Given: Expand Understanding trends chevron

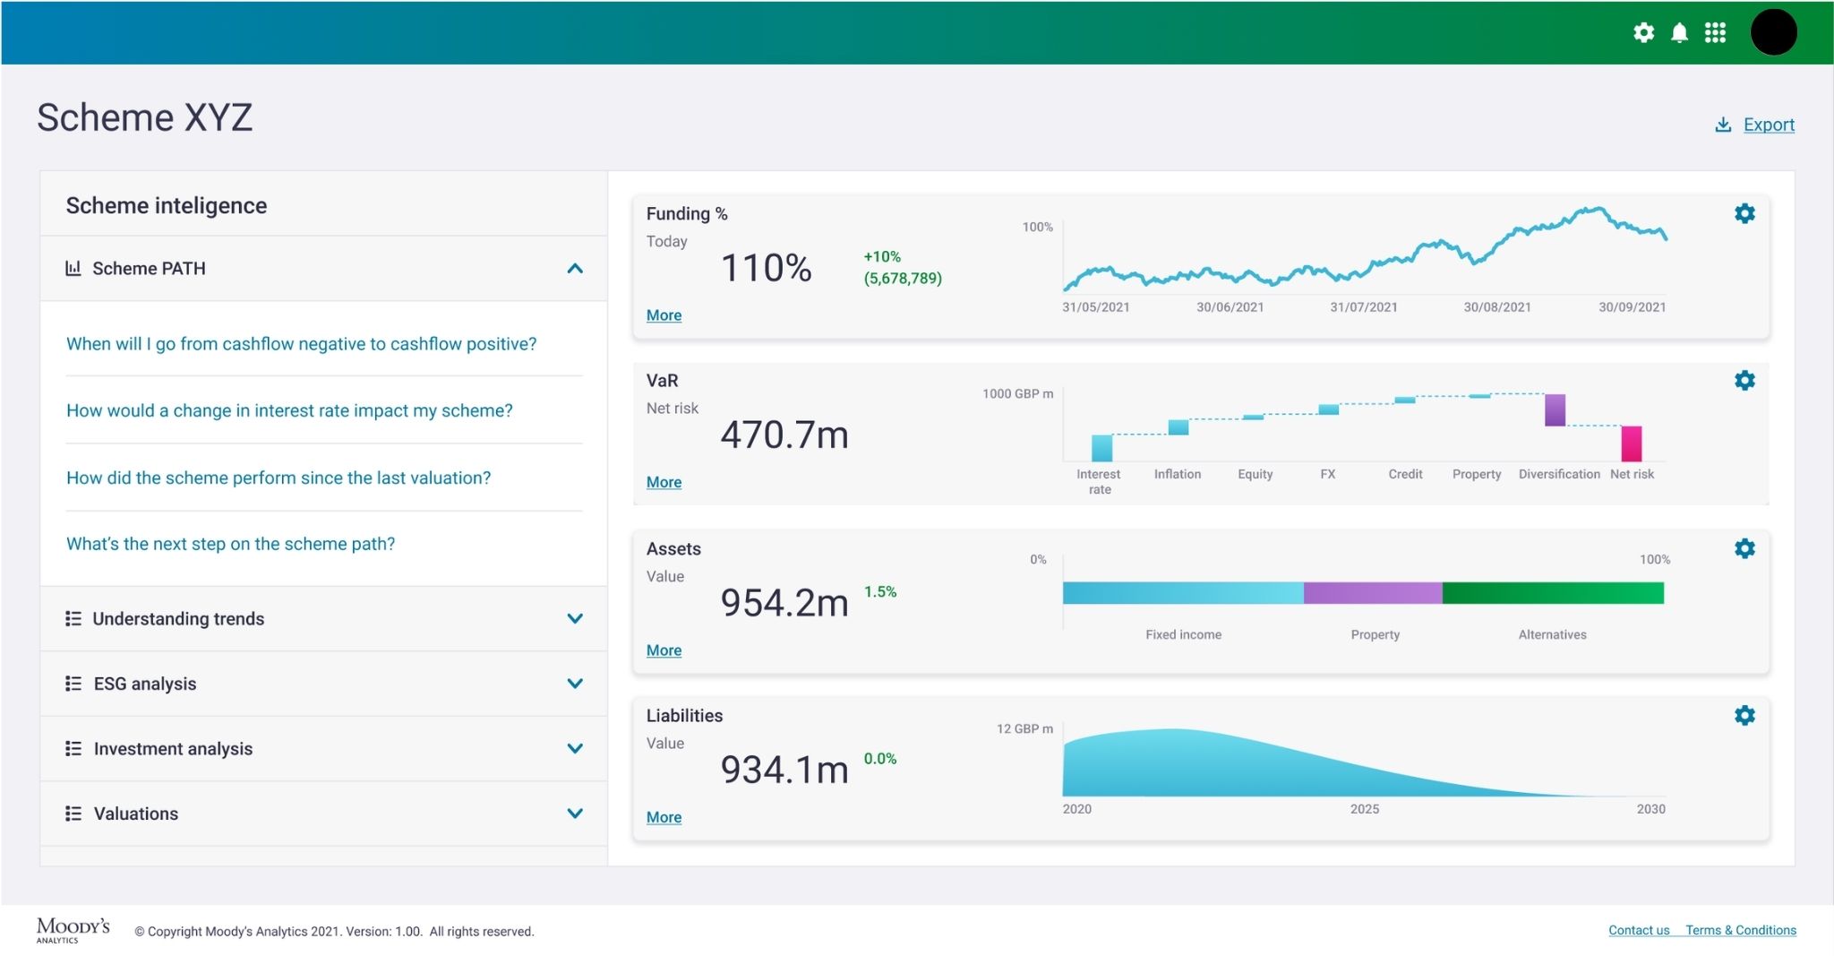Looking at the screenshot, I should pos(575,618).
